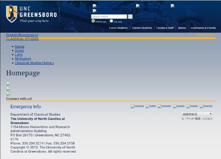Open the Youtube social icon link
Screen dimensions: 221x159
[x=192, y=106]
